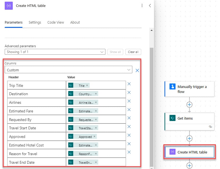The image size is (220, 169).
Task: Select the Create HTML table action card
Action: point(189,152)
